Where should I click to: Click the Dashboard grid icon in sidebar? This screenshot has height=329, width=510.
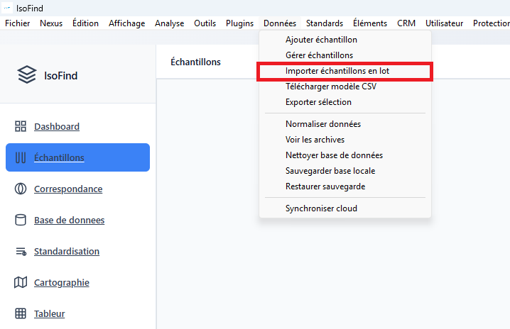tap(21, 126)
